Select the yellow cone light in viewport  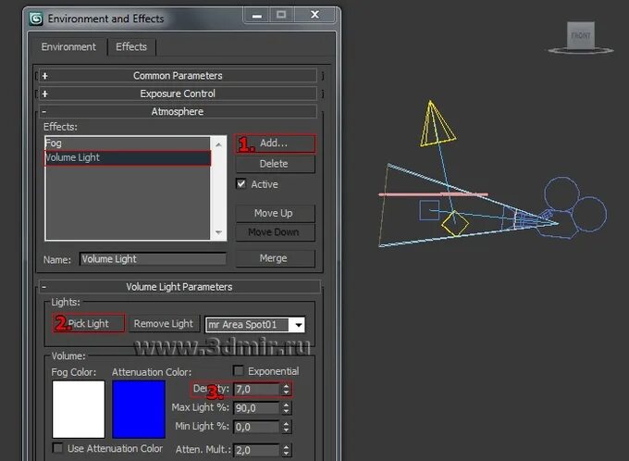tap(437, 124)
